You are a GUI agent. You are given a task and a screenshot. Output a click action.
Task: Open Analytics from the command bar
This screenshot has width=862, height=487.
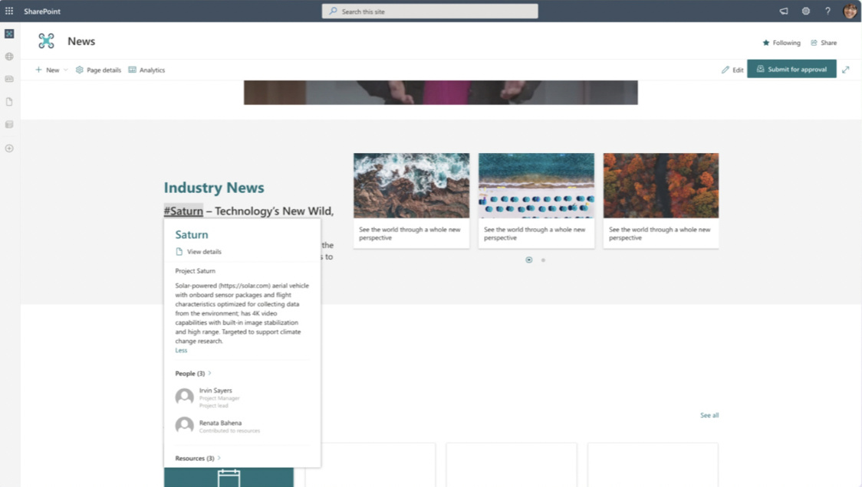click(x=146, y=70)
